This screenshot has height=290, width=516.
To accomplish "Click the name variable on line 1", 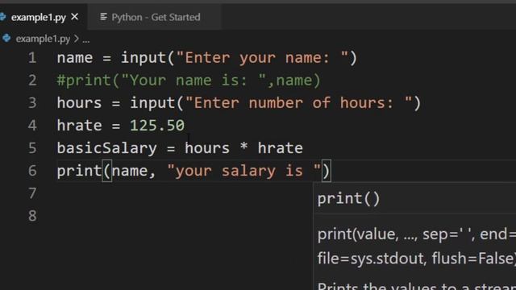I will click(x=75, y=58).
